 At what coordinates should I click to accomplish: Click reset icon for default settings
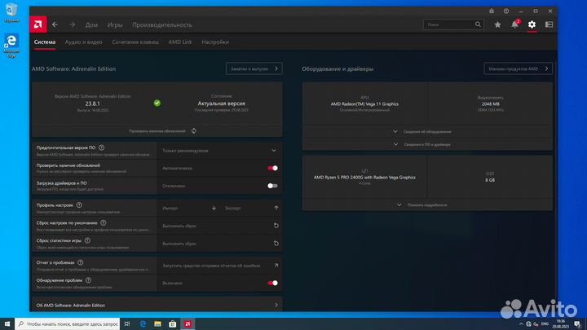(276, 226)
